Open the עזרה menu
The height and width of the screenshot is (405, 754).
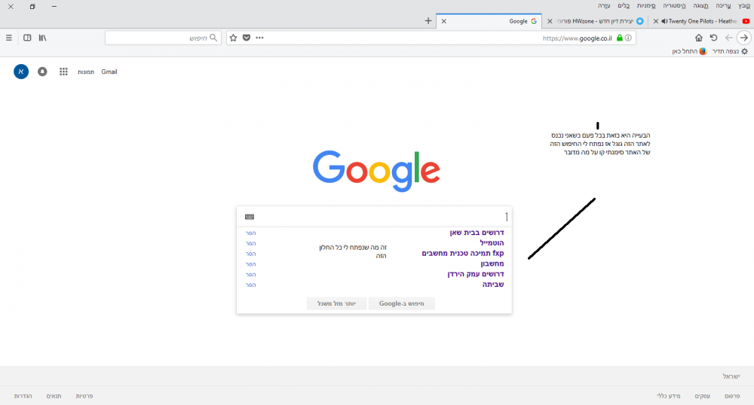coord(604,6)
